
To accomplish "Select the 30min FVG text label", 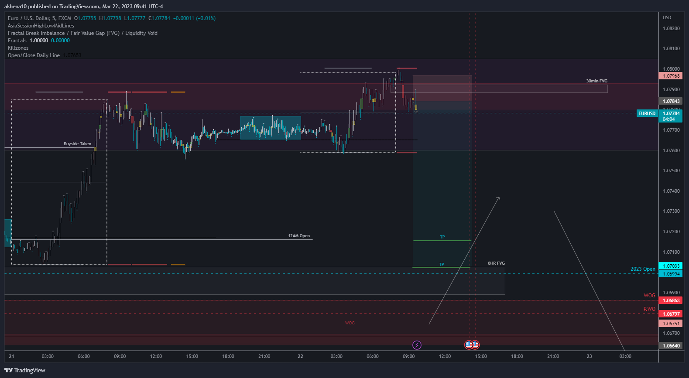I will (x=596, y=81).
